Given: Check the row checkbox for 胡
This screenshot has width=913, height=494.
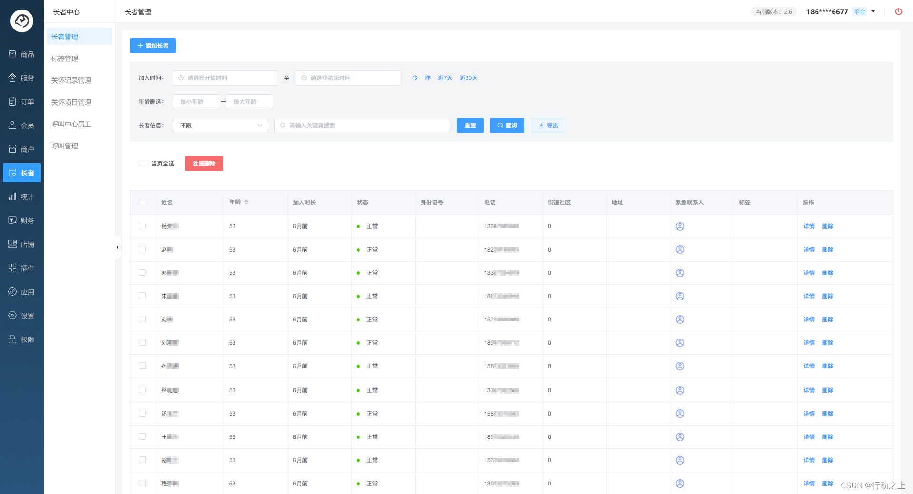Looking at the screenshot, I should pos(142,460).
